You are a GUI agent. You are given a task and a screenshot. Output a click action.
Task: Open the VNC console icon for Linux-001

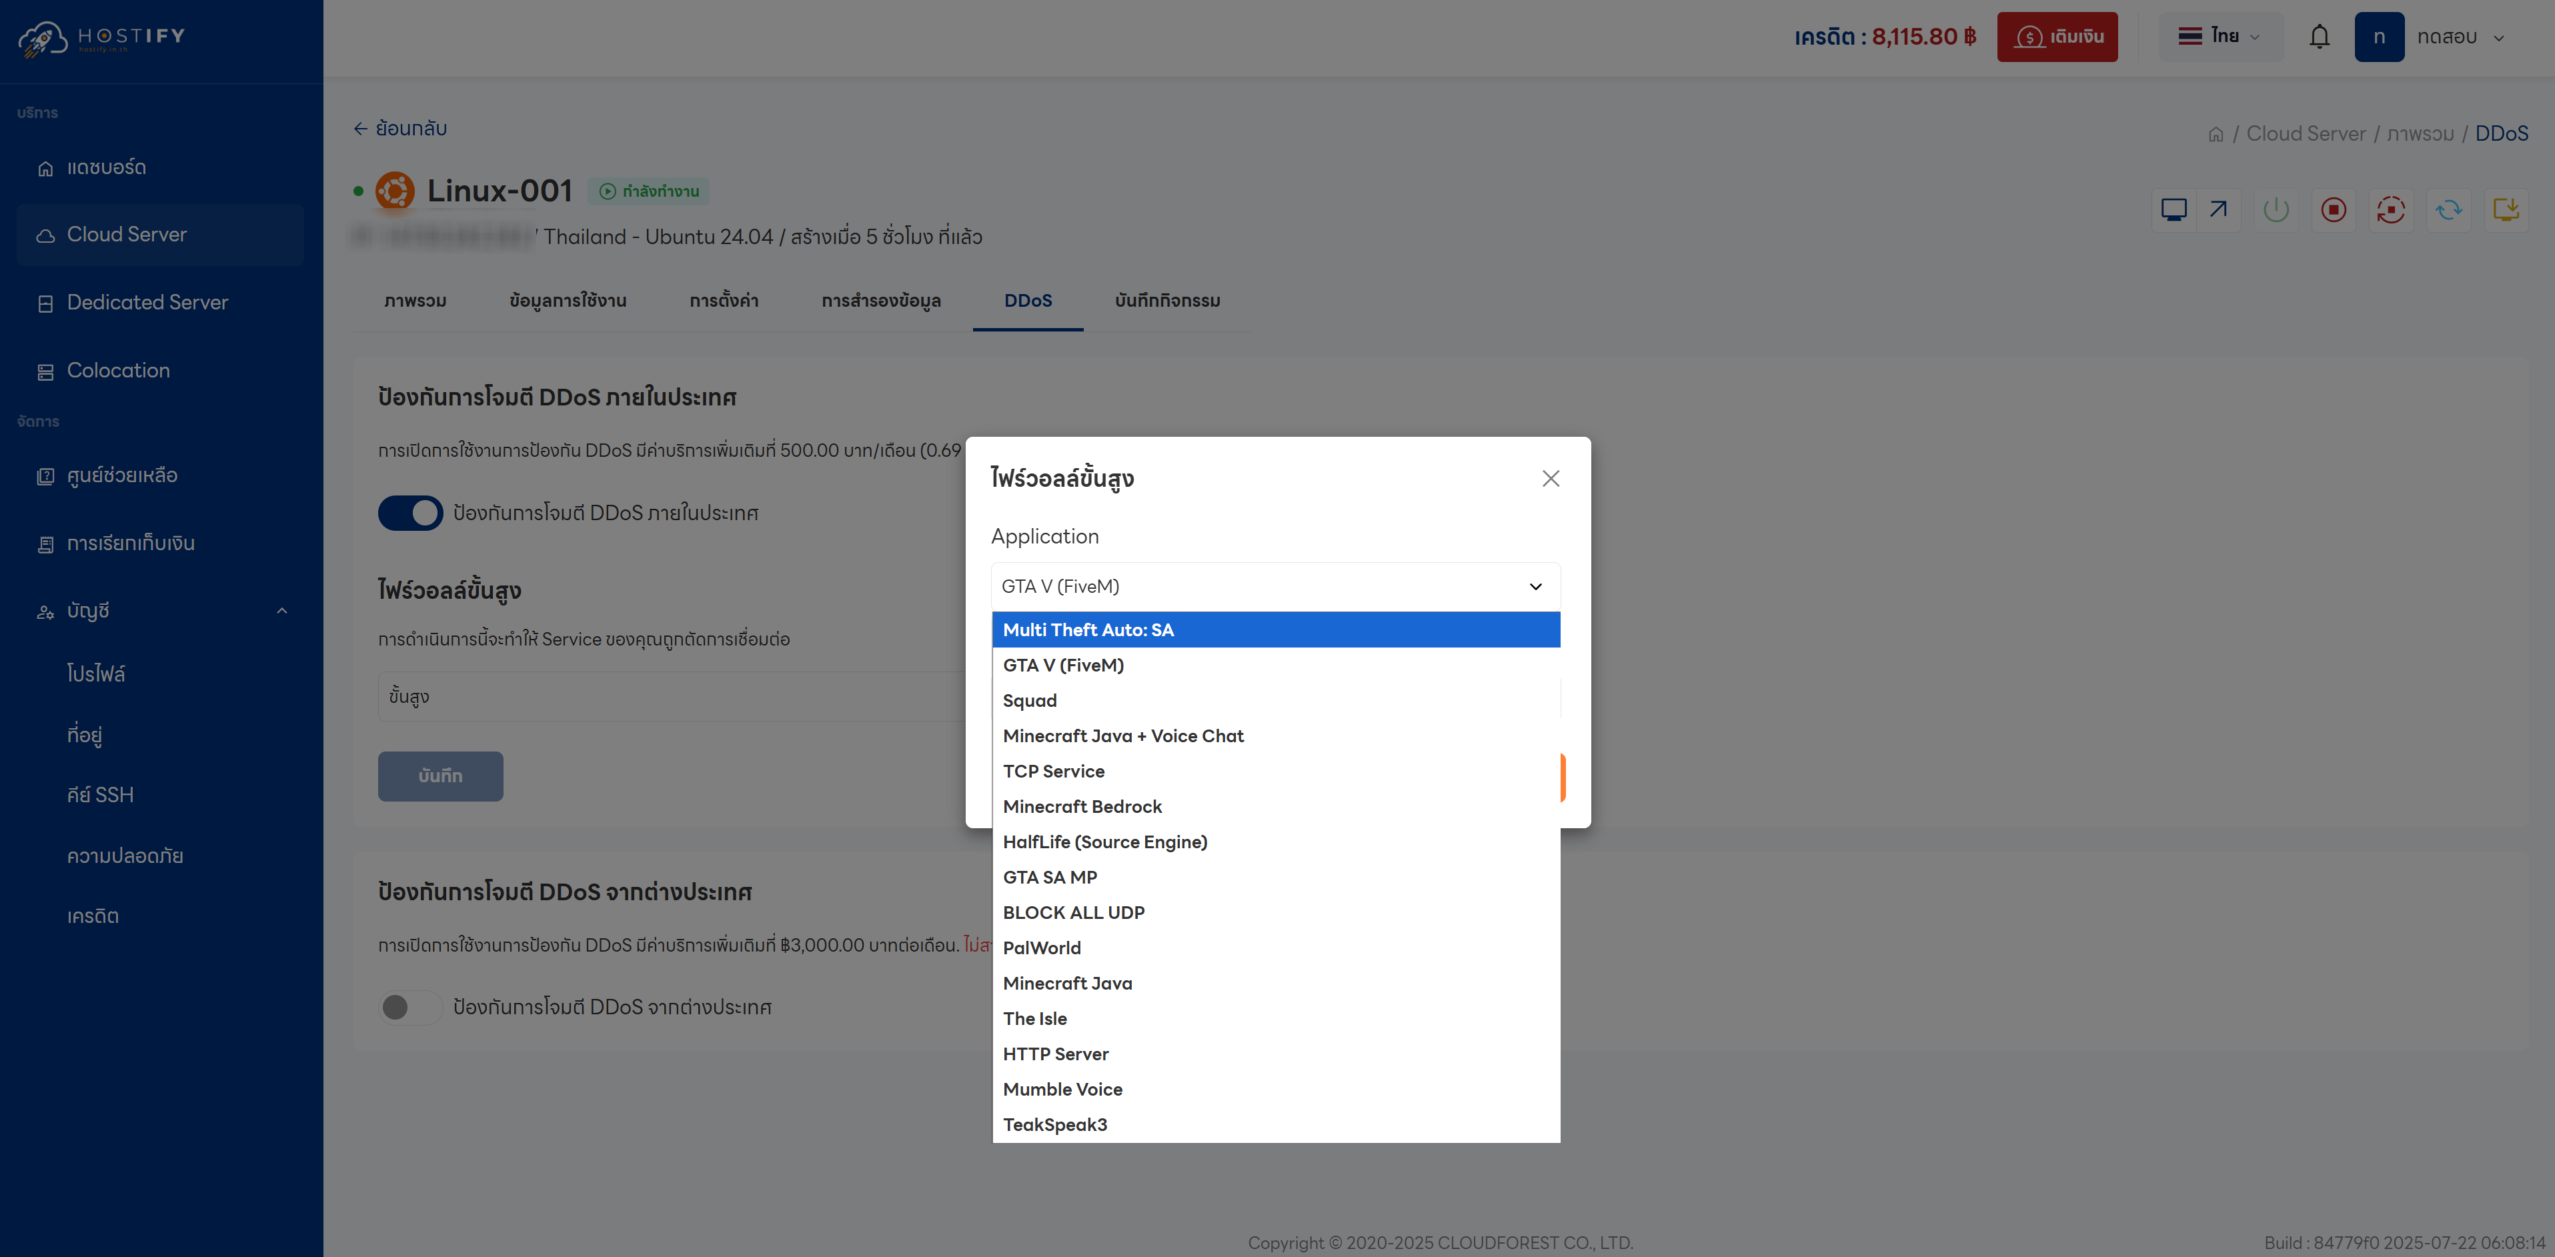pyautogui.click(x=2174, y=209)
